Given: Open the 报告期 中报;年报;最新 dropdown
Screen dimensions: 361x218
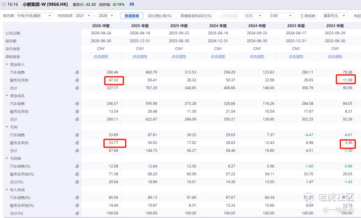Looking at the screenshot, I should [x=34, y=16].
